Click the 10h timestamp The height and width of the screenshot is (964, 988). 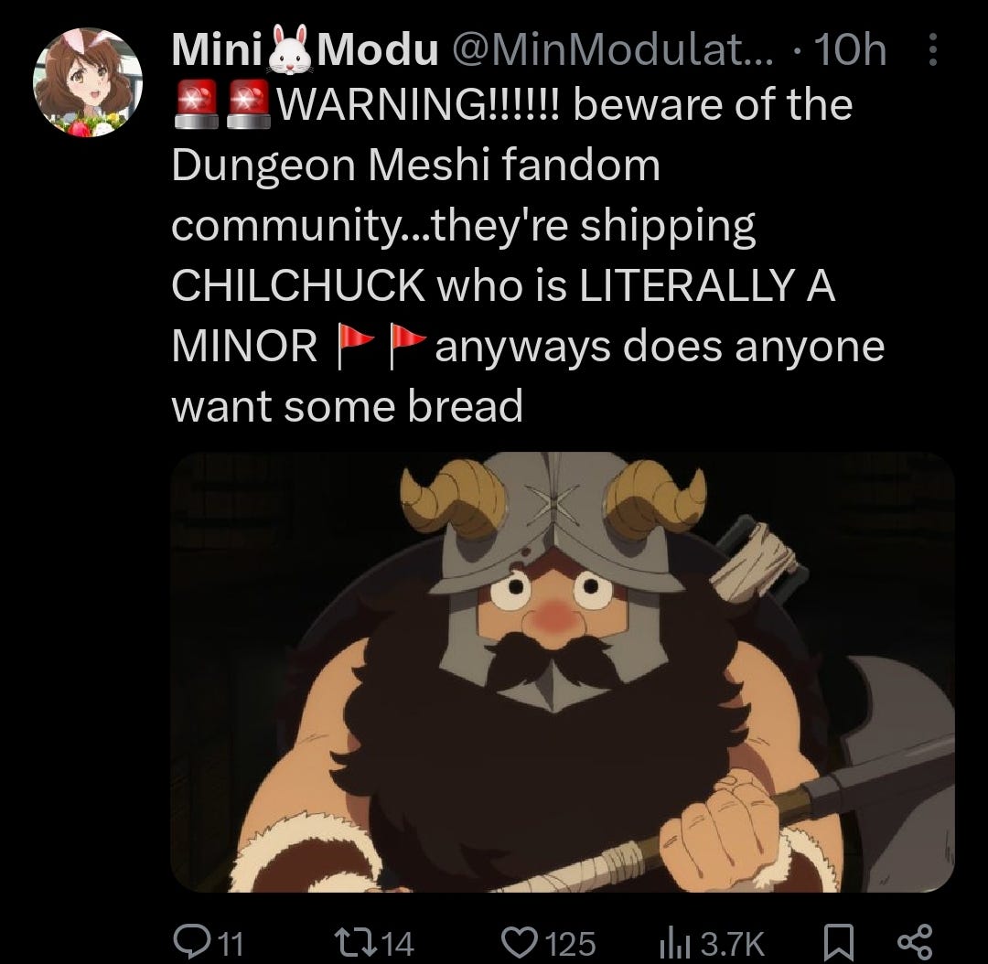pos(850,49)
